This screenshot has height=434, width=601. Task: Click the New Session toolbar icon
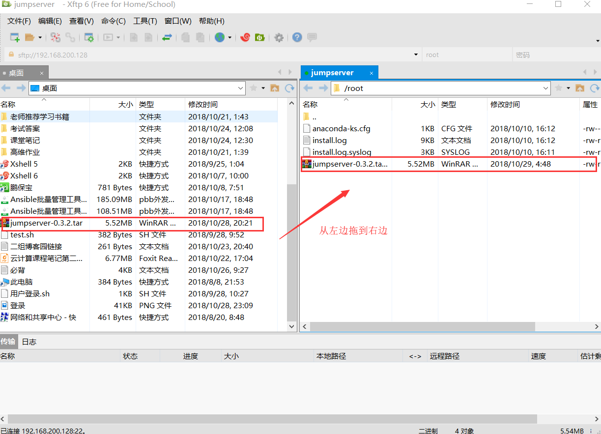point(15,37)
